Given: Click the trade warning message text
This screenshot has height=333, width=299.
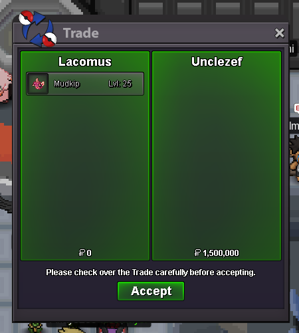Looking at the screenshot, I should [x=151, y=273].
